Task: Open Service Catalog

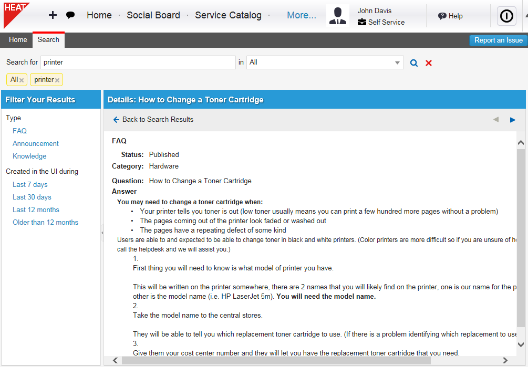Action: tap(228, 15)
